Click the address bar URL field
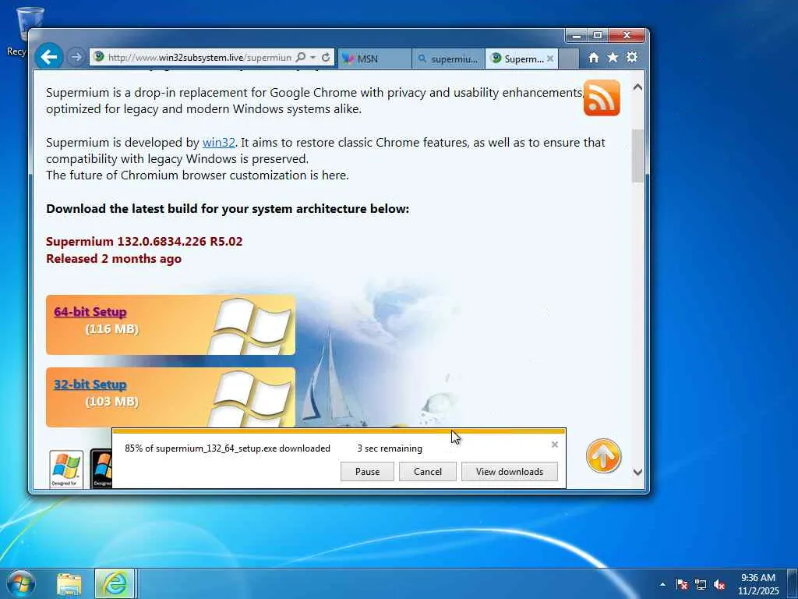Screen dimensions: 798x599 click(199, 57)
